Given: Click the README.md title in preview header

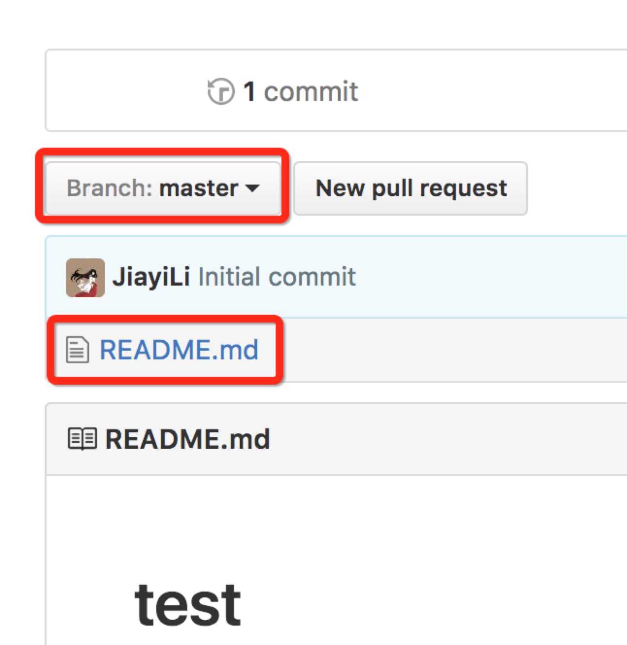Looking at the screenshot, I should pyautogui.click(x=187, y=439).
